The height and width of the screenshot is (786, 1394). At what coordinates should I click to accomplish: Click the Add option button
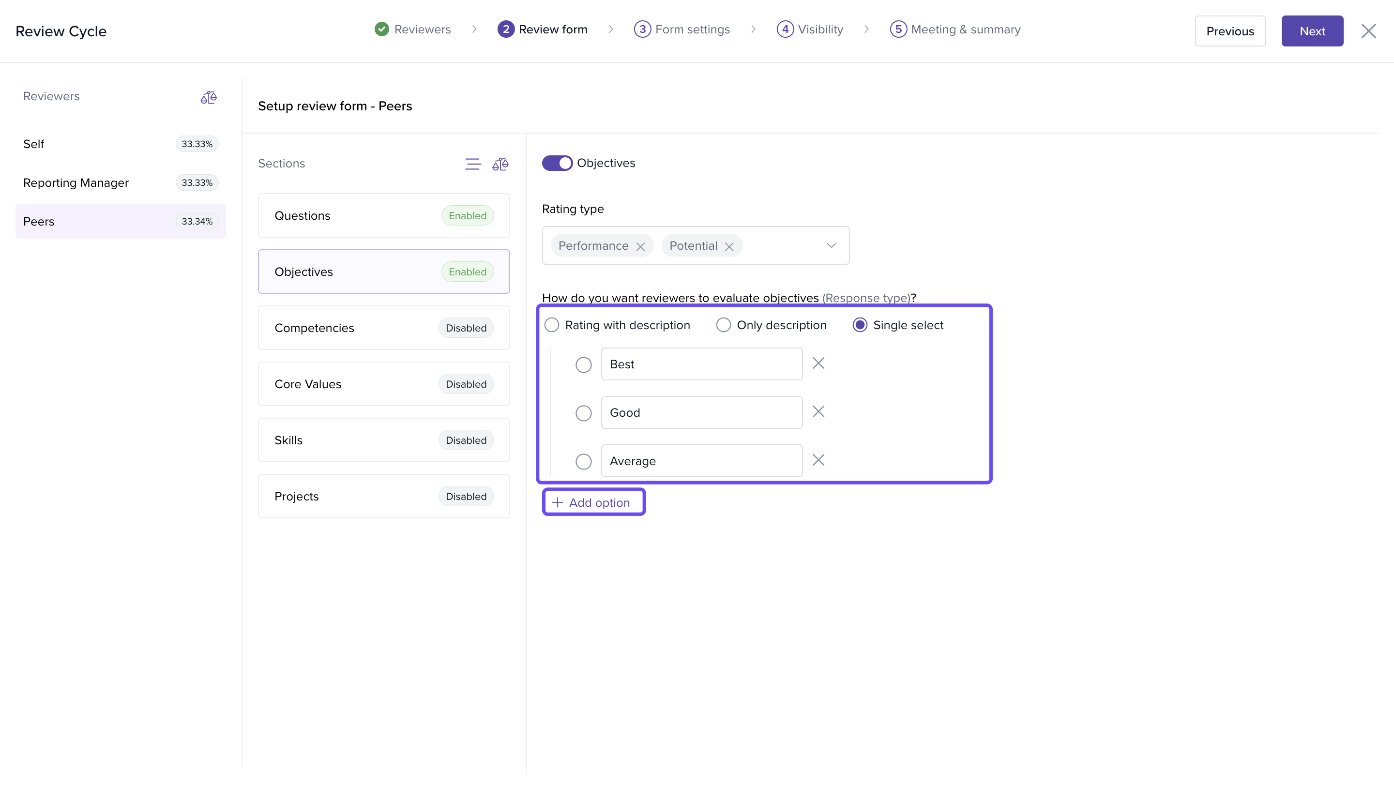click(593, 502)
